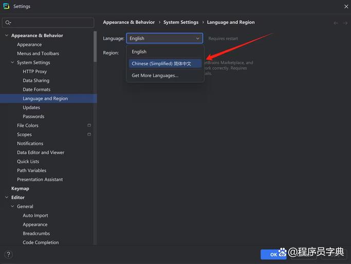Open the help question mark button

[8, 254]
